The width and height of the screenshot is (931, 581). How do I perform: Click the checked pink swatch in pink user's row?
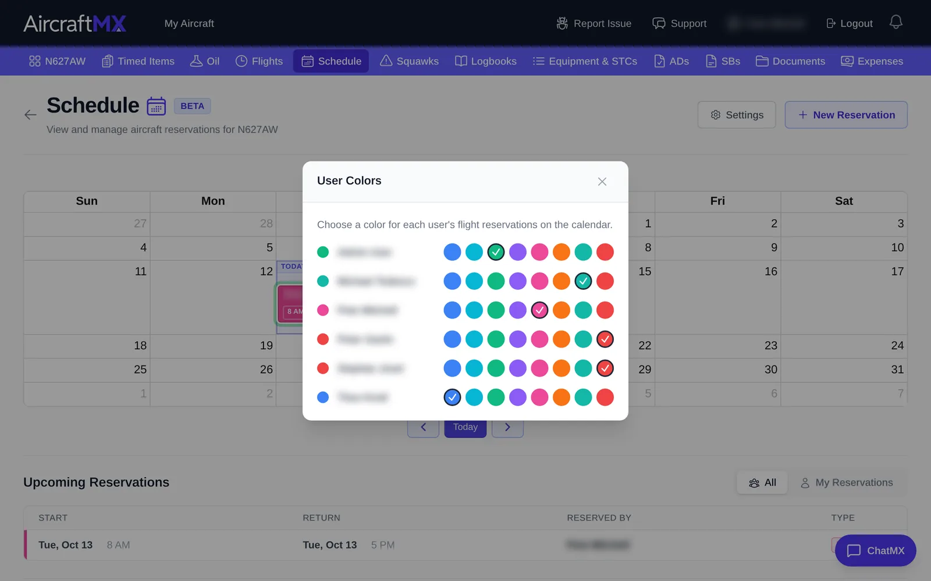(539, 310)
